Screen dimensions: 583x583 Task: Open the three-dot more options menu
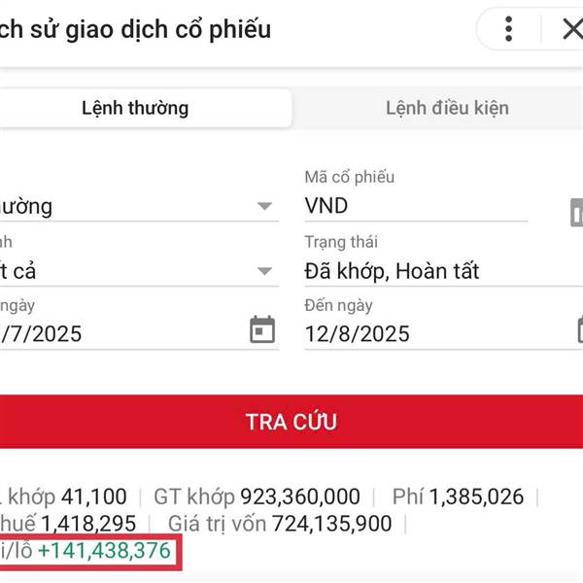pos(508,29)
